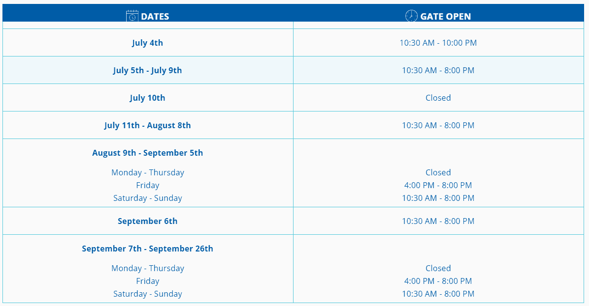Click Closed status for July 10th
The width and height of the screenshot is (589, 306).
click(438, 98)
